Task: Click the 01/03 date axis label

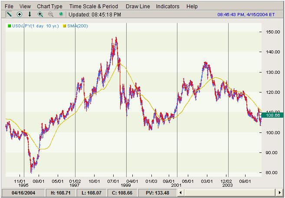Action: tap(151, 181)
